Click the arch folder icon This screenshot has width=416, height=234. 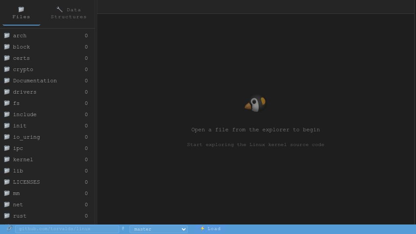click(x=7, y=35)
